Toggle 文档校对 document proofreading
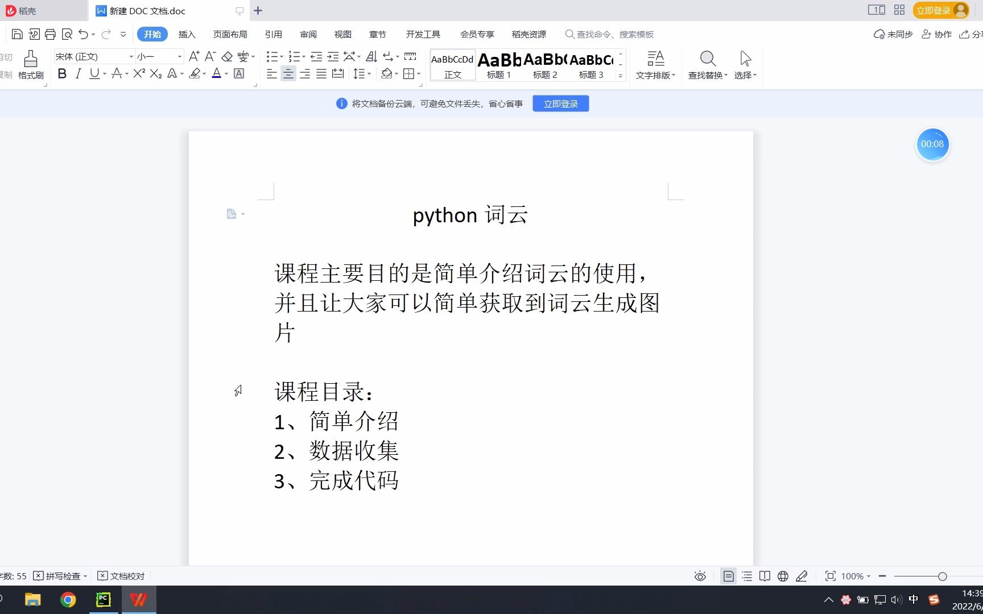This screenshot has width=983, height=614. pos(121,576)
